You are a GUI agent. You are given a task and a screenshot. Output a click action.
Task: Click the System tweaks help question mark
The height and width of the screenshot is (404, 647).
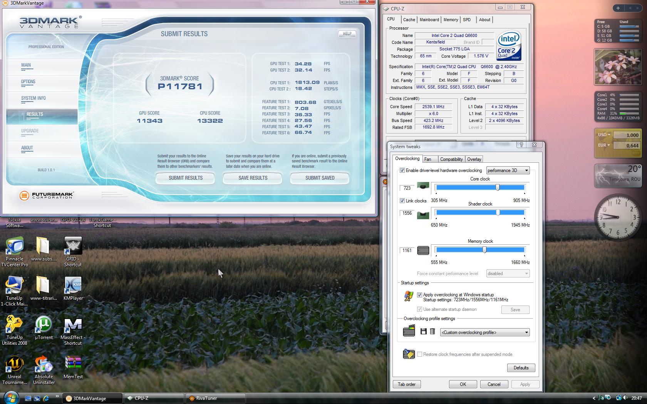pos(521,145)
